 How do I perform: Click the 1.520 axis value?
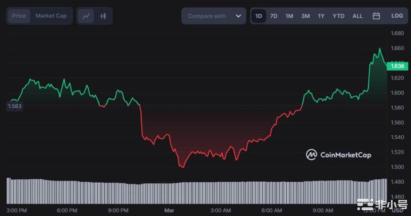pyautogui.click(x=397, y=152)
